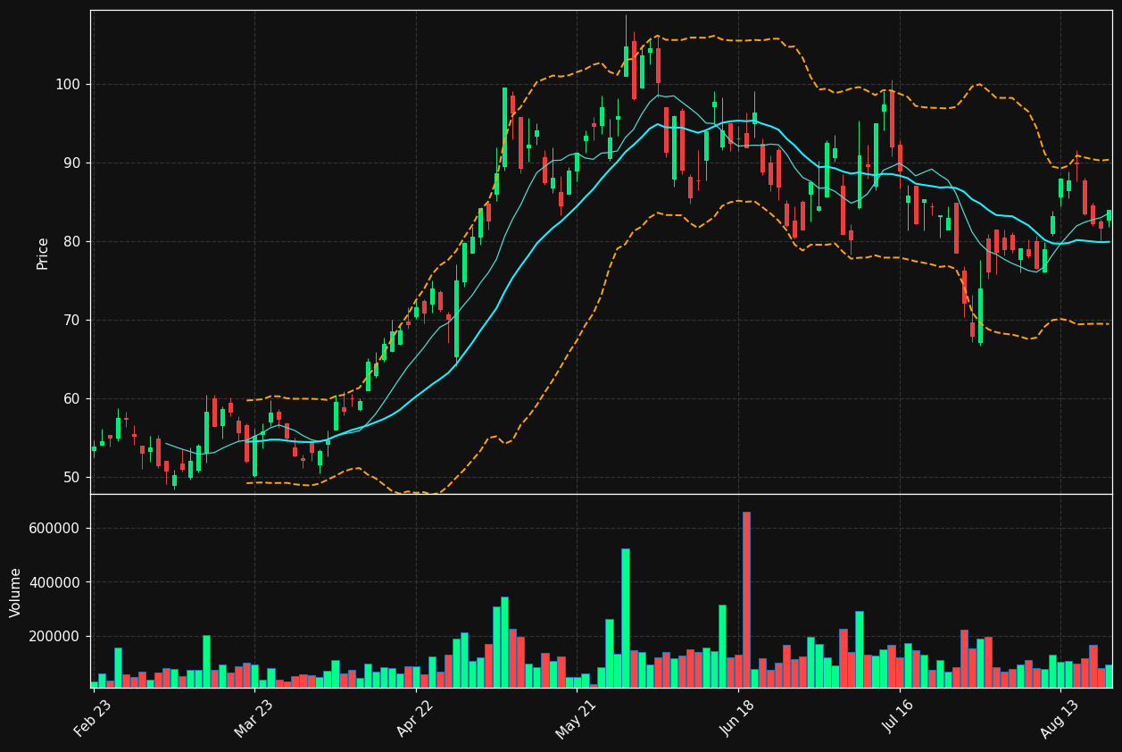Image resolution: width=1122 pixels, height=752 pixels.
Task: Click the price tick label 60
Action: click(x=71, y=399)
